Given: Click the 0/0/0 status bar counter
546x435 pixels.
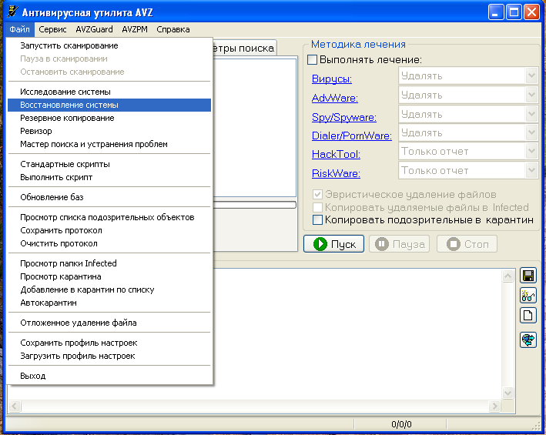Looking at the screenshot, I should point(400,424).
